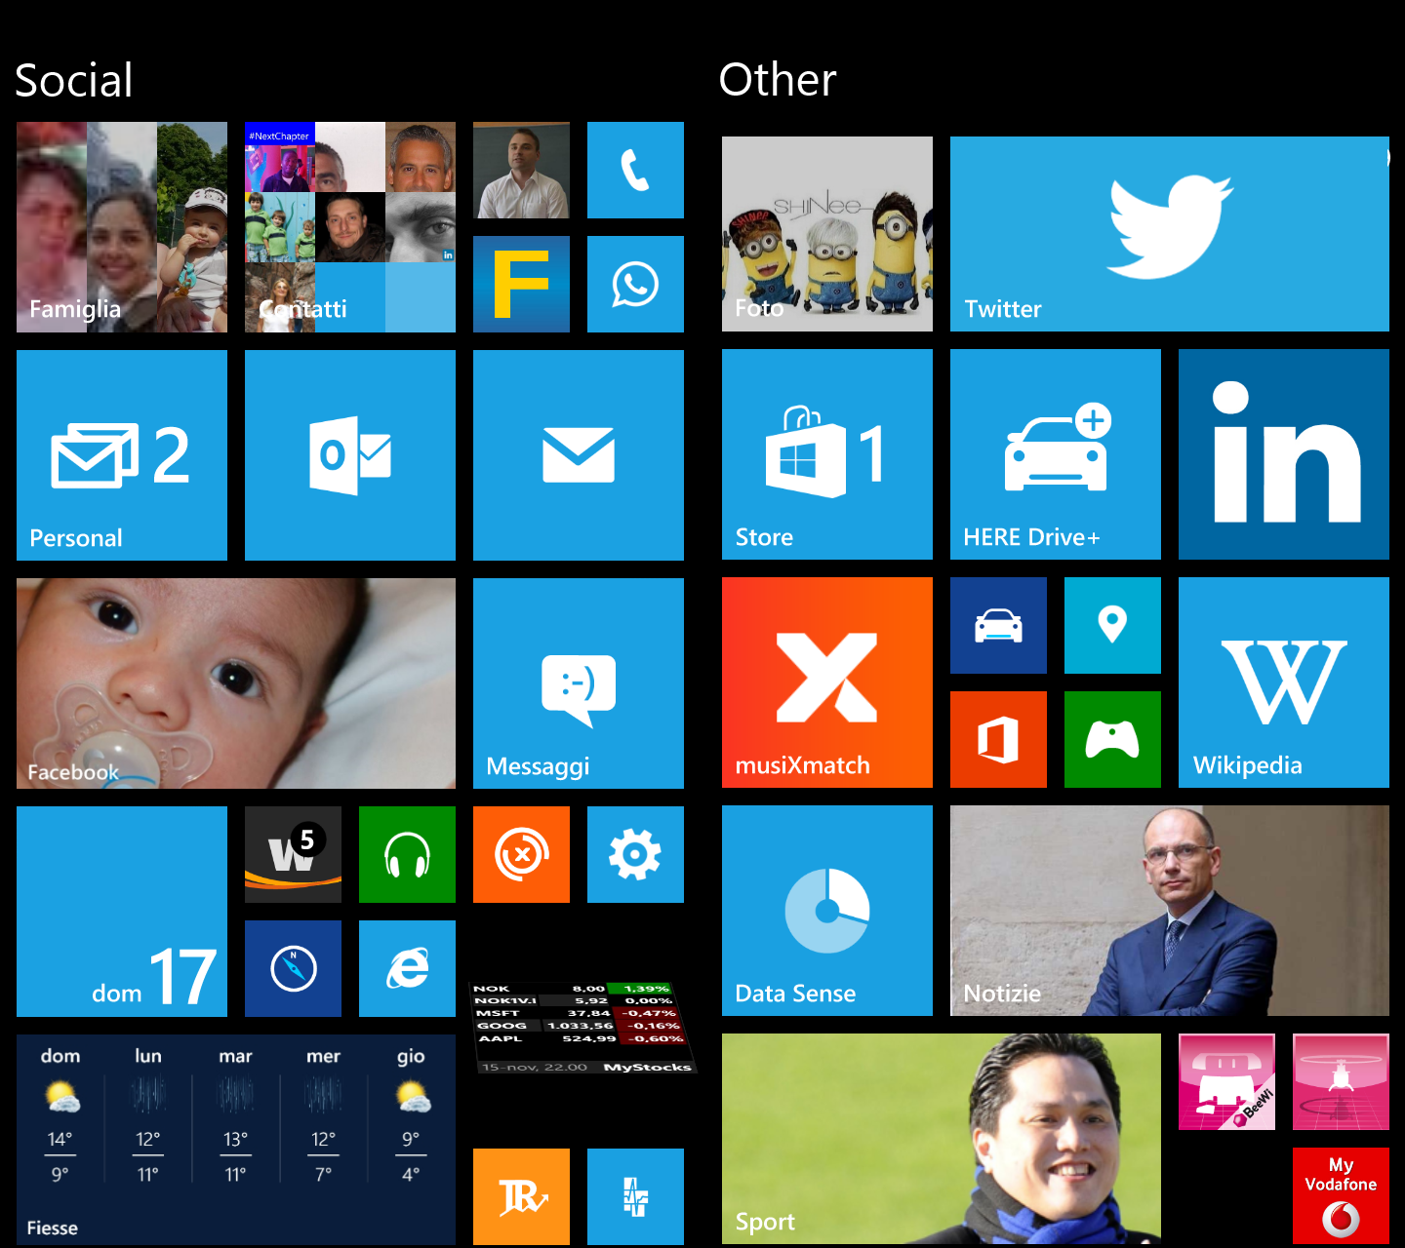
Task: Open HERE Drive+
Action: click(1055, 454)
